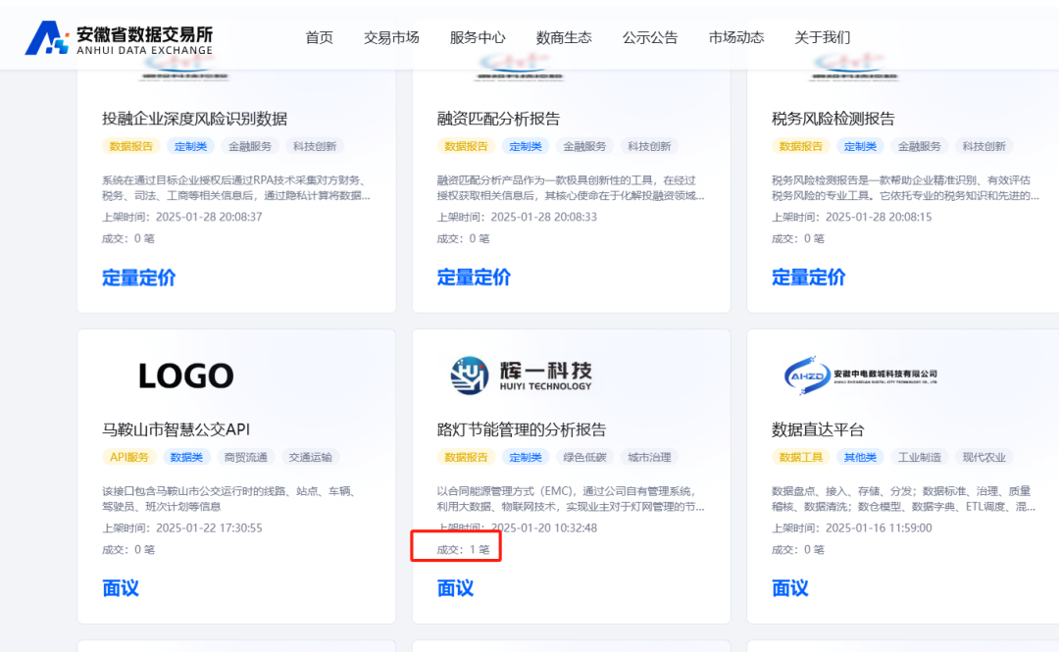Expand the 数商生态 navigation section
Screen dimensions: 1059x652
tap(564, 37)
